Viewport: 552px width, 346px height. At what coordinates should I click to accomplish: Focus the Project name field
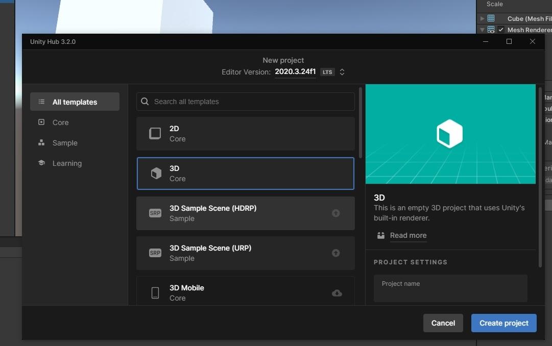click(x=450, y=288)
